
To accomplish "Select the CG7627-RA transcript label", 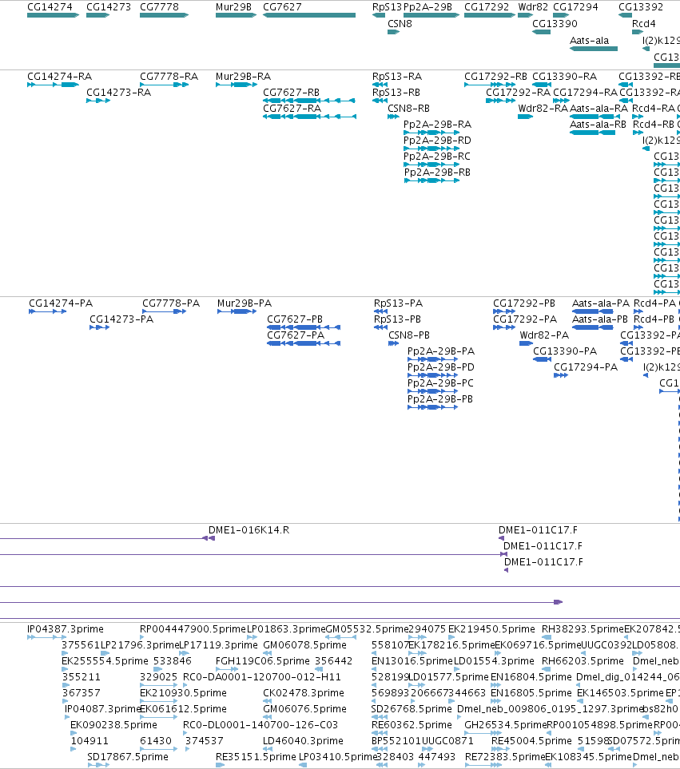I will click(x=292, y=109).
